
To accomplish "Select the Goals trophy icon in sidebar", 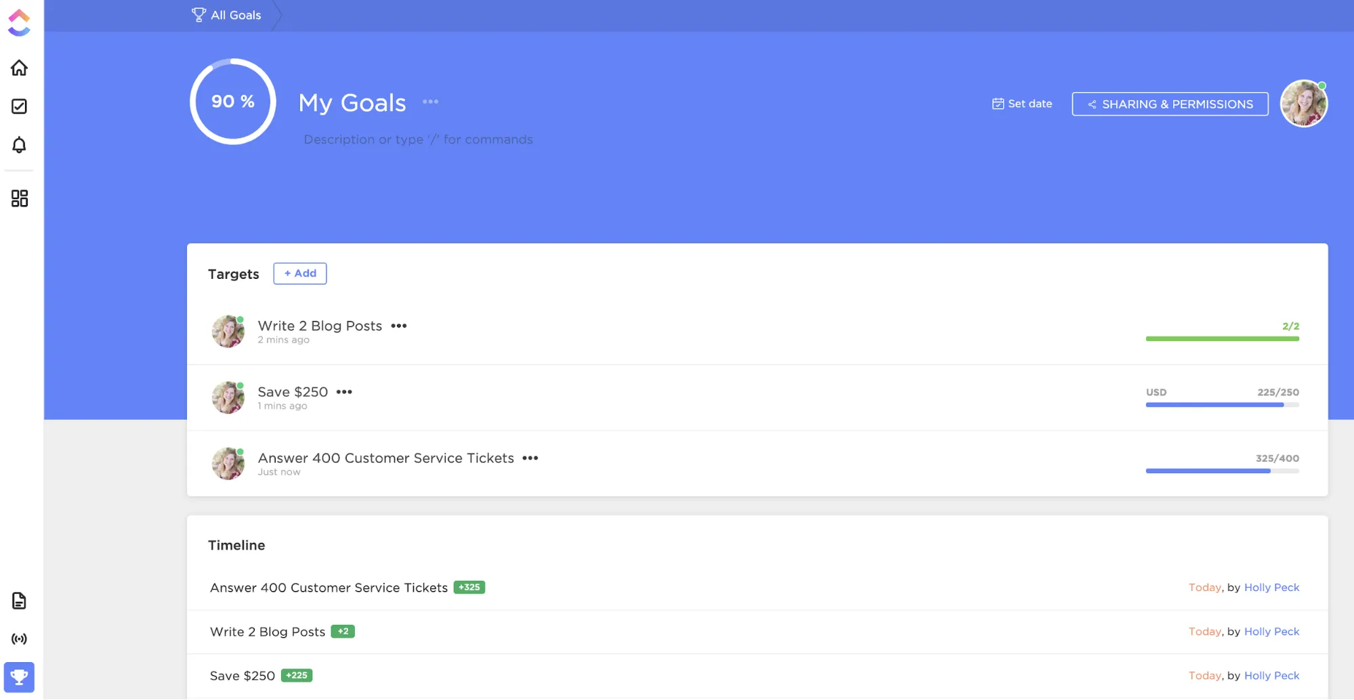I will point(19,677).
